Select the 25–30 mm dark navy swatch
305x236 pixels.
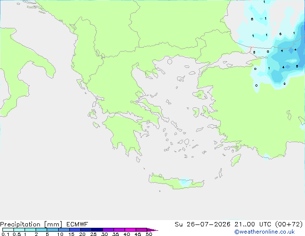pyautogui.click(x=97, y=230)
